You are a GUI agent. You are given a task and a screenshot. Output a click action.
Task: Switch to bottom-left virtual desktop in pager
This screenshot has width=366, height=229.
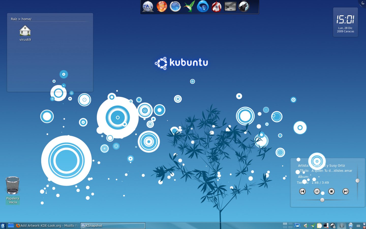pos(285,227)
